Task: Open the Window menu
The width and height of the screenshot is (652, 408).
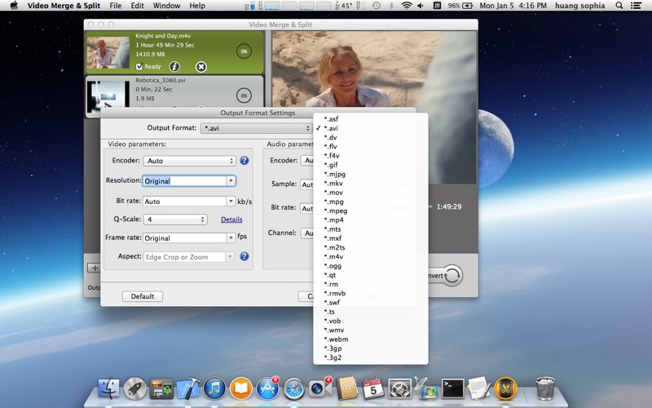Action: pyautogui.click(x=166, y=6)
